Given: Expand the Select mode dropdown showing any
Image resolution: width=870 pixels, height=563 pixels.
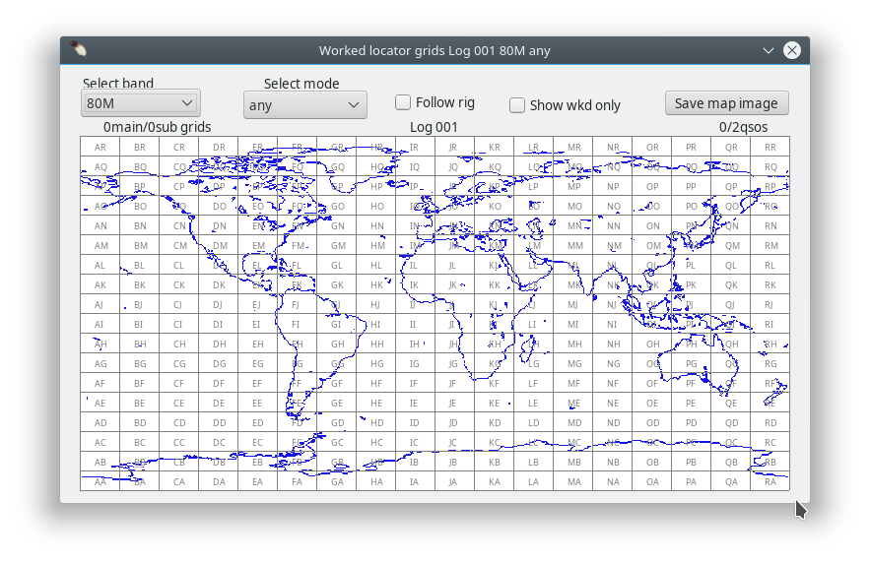Looking at the screenshot, I should (x=304, y=105).
